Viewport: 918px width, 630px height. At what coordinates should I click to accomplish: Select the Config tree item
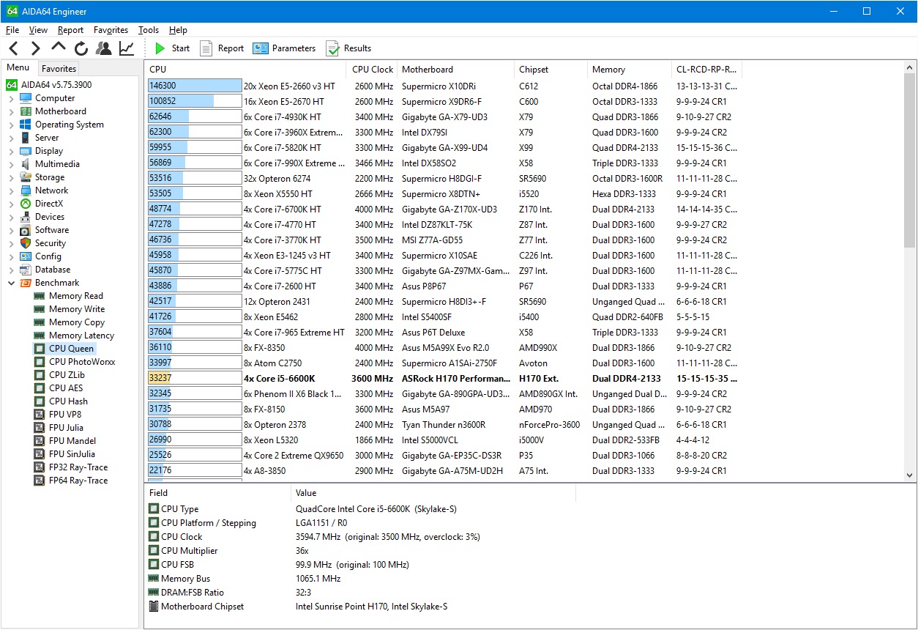tap(48, 256)
